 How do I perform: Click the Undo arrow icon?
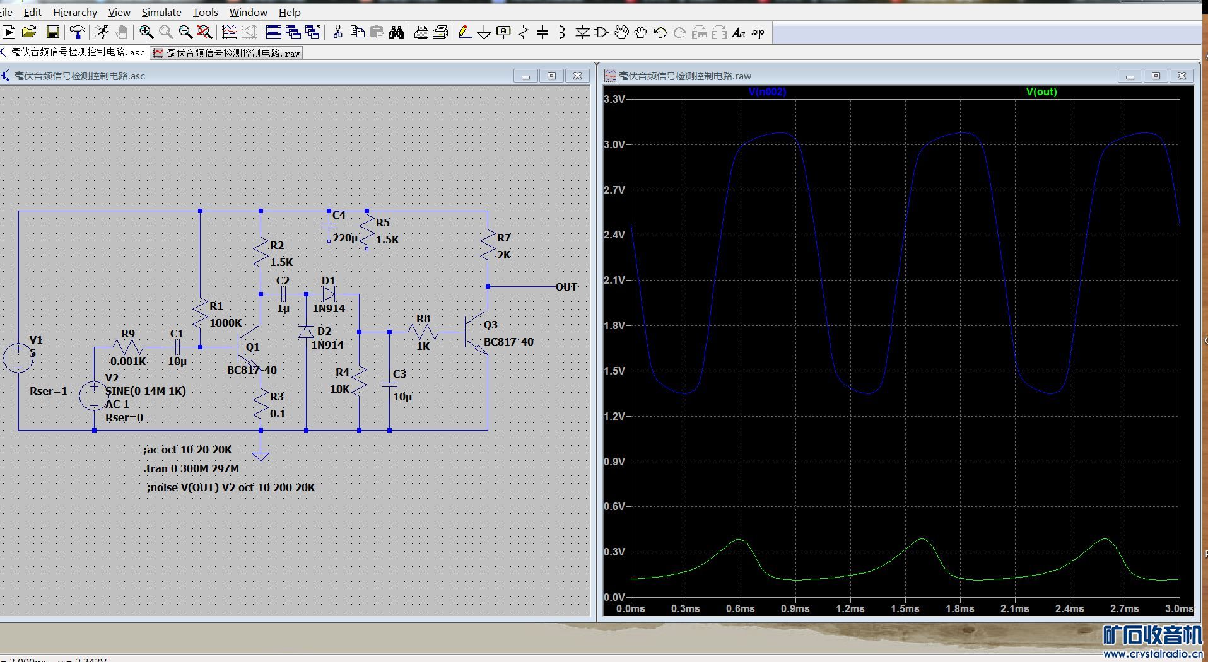pos(660,32)
